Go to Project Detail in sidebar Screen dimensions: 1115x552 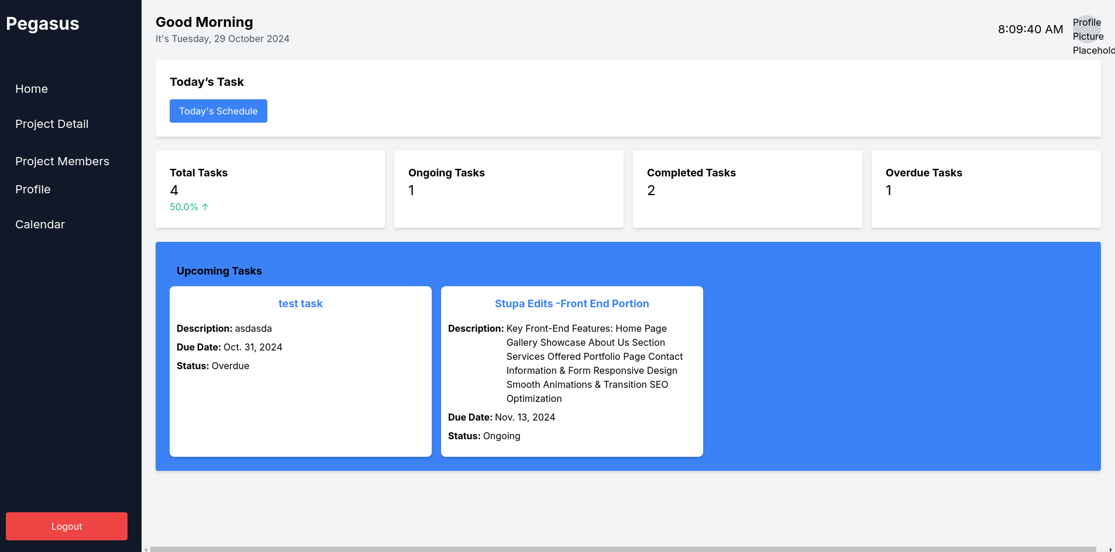51,124
